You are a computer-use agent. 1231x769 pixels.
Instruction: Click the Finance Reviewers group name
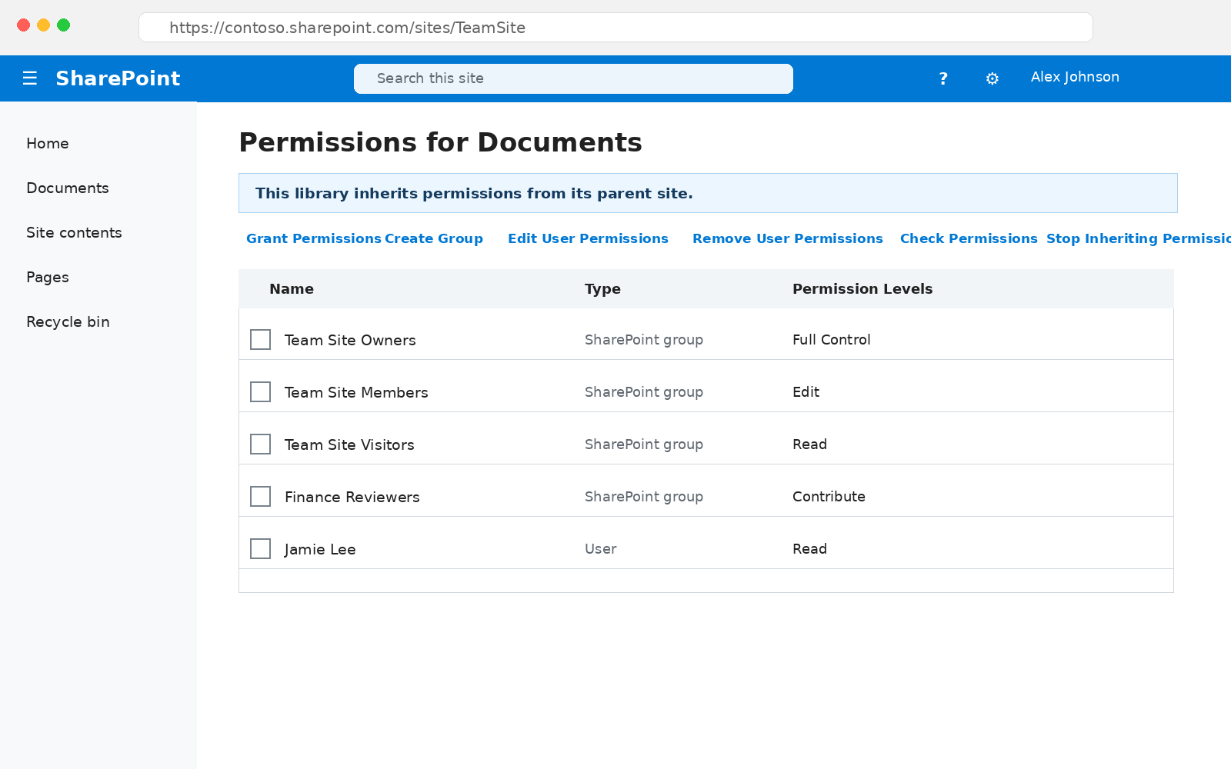click(352, 497)
